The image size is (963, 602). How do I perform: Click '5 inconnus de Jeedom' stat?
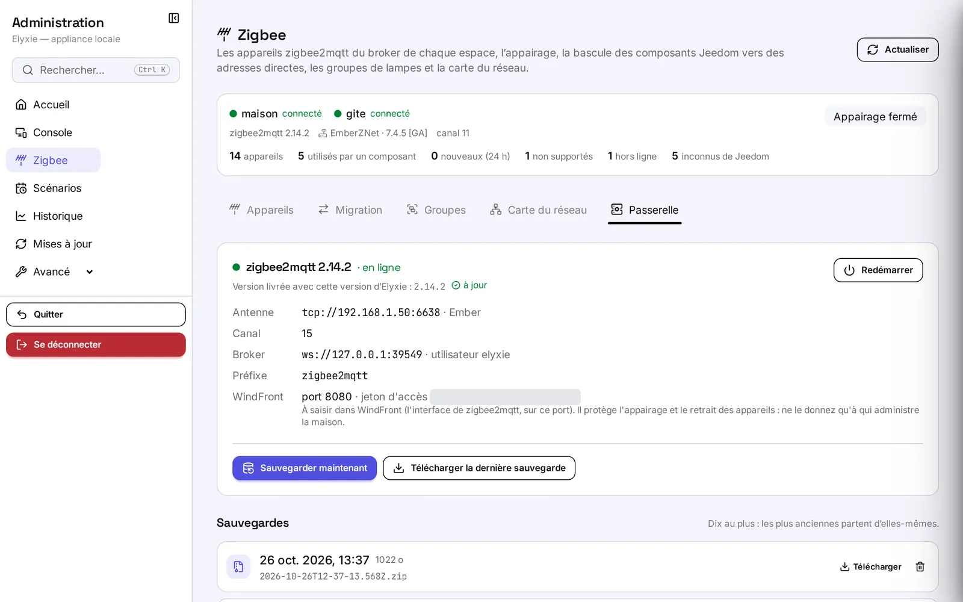pos(720,156)
